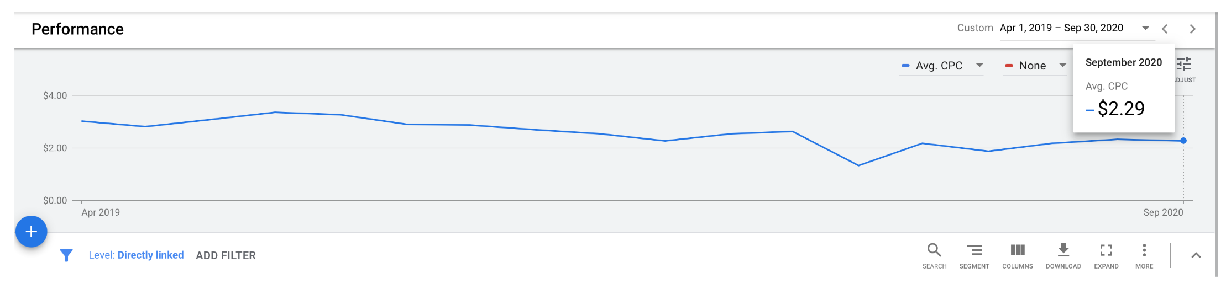Click the Performance heading
This screenshot has width=1226, height=289.
click(77, 29)
